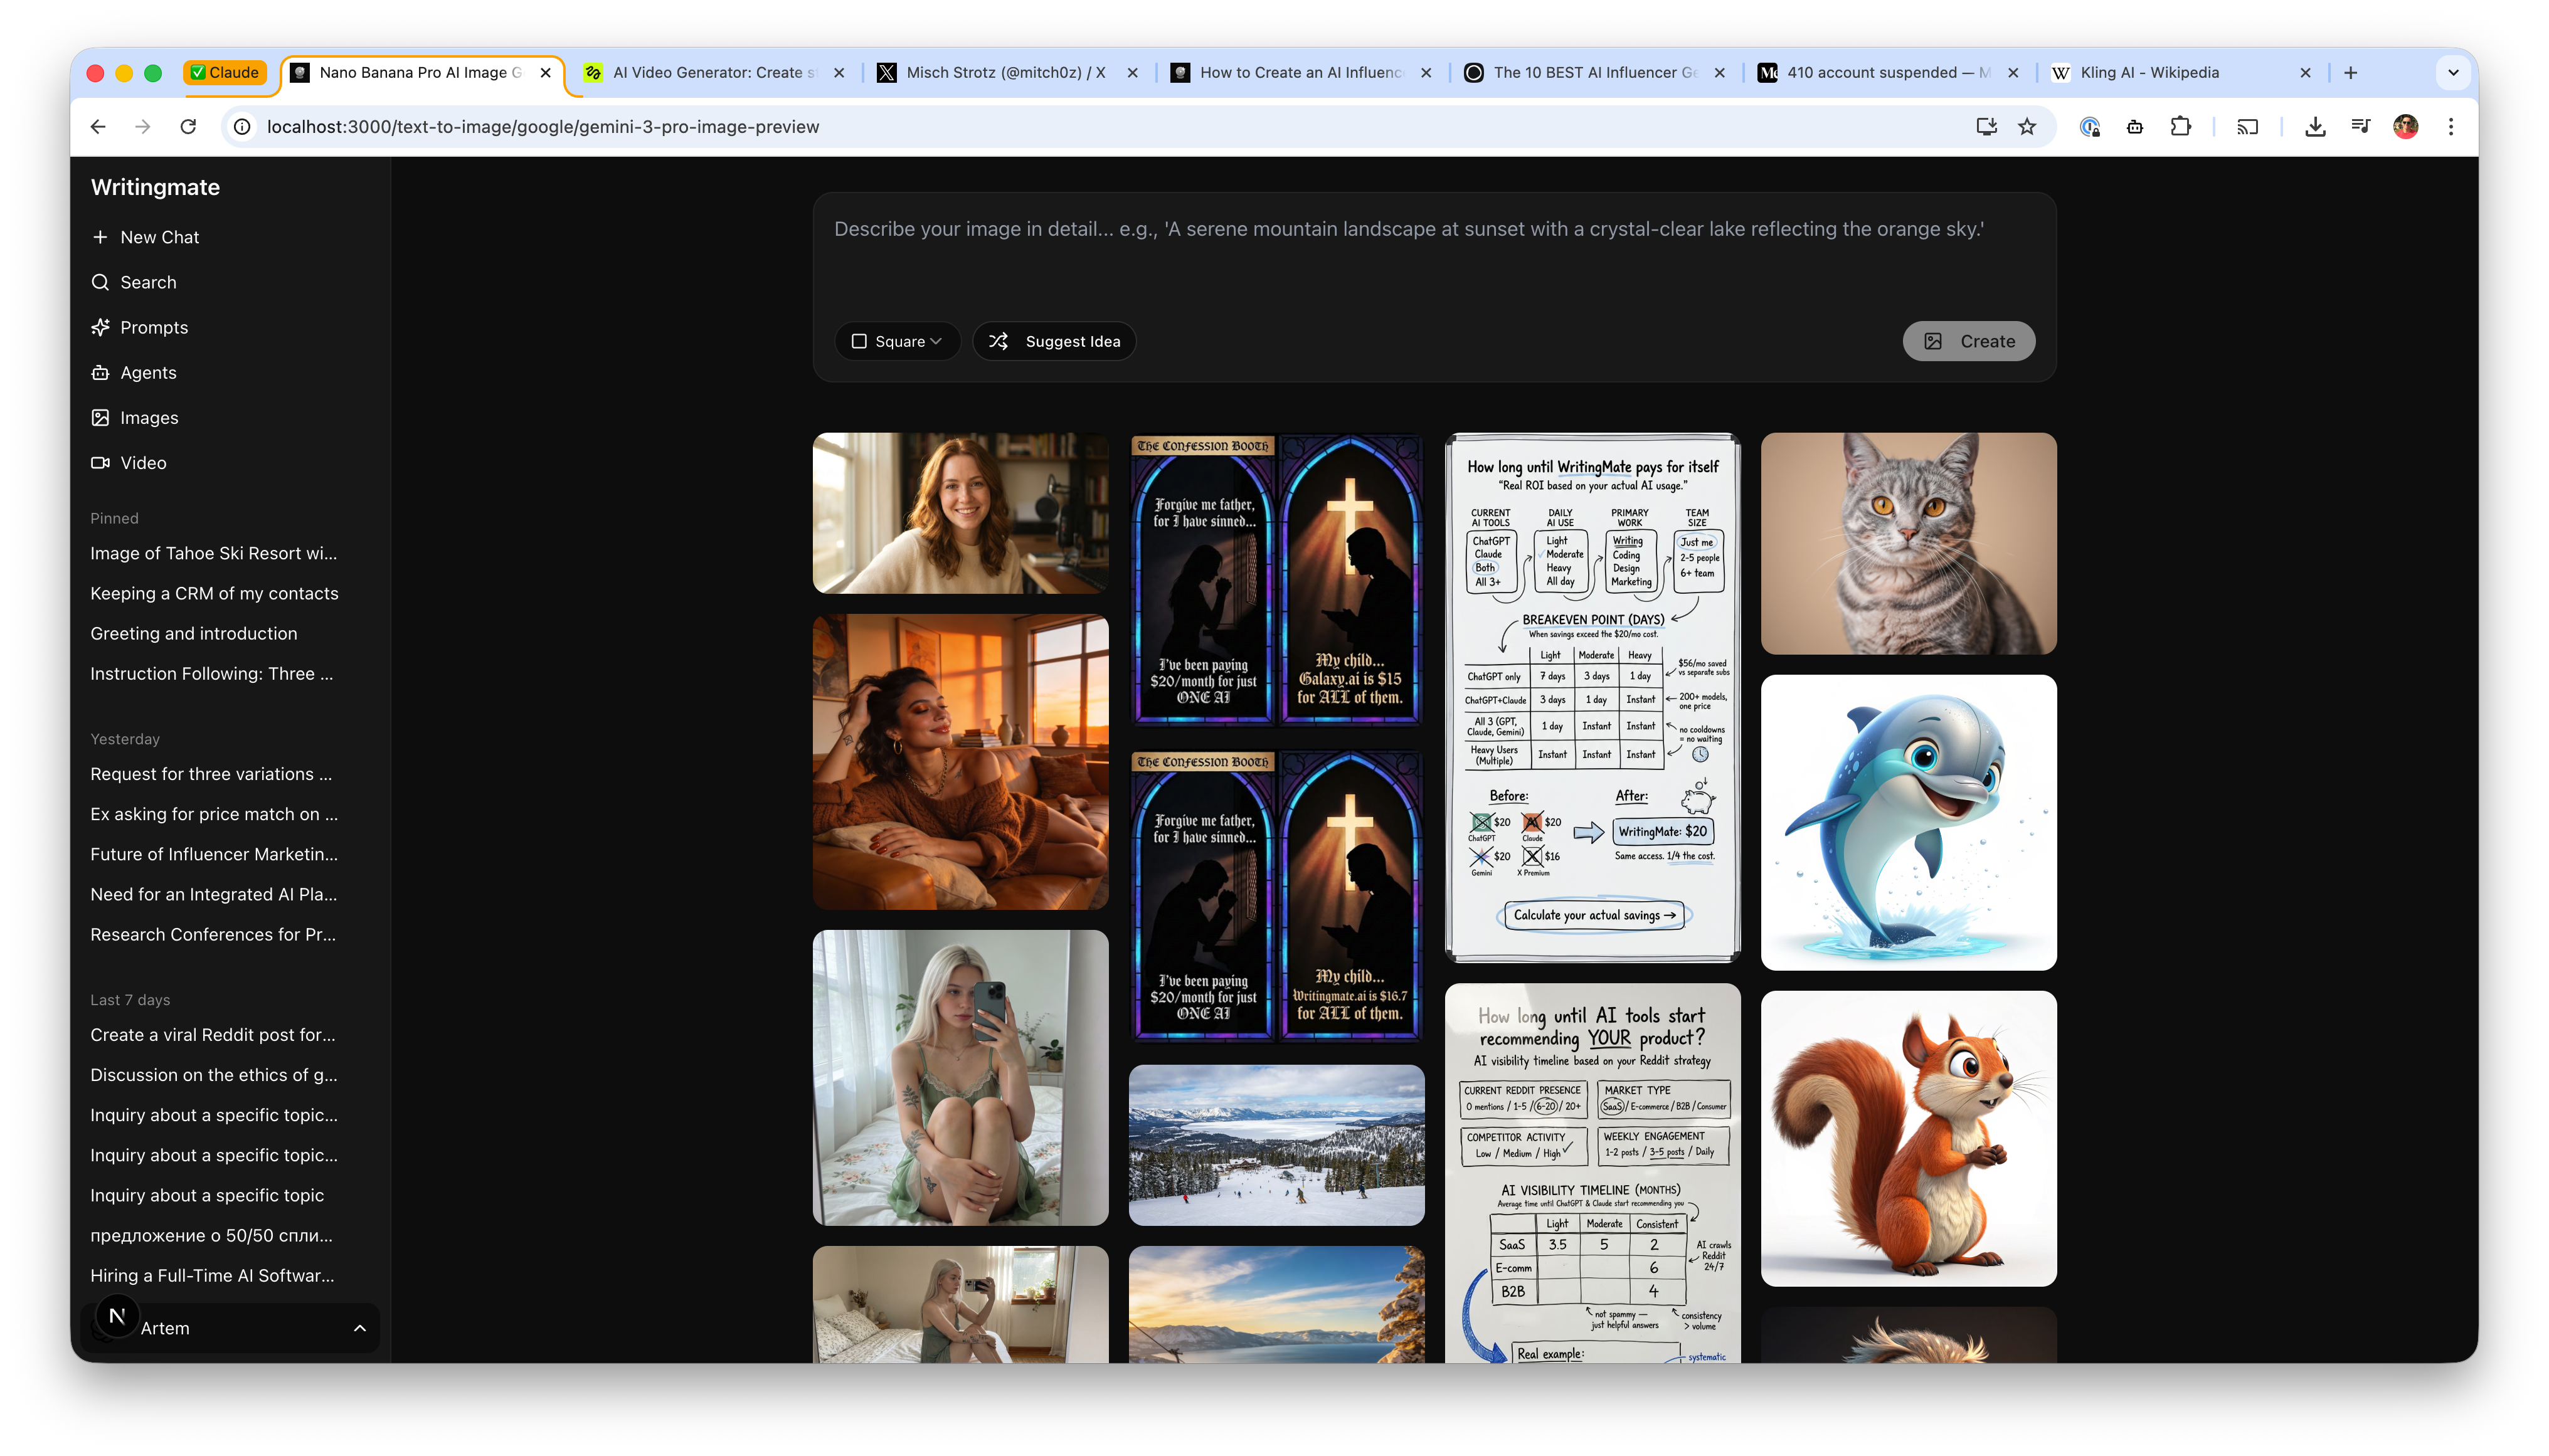
Task: Open Search in the sidebar
Action: point(148,282)
